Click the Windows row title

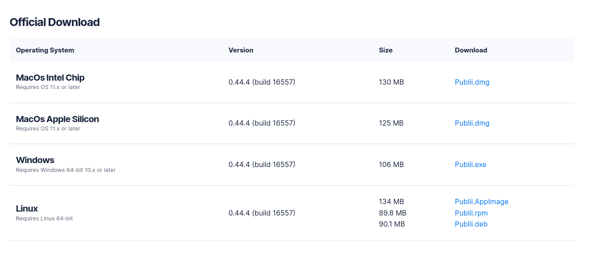click(x=35, y=160)
